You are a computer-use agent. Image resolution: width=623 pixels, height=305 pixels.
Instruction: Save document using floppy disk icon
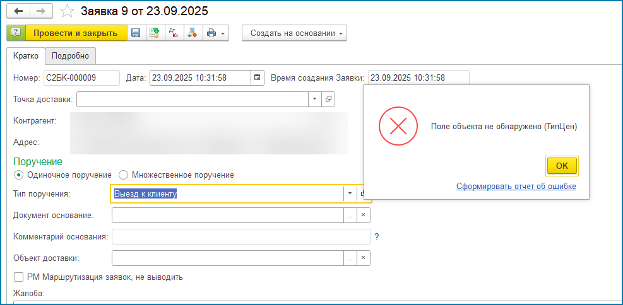pyautogui.click(x=136, y=33)
